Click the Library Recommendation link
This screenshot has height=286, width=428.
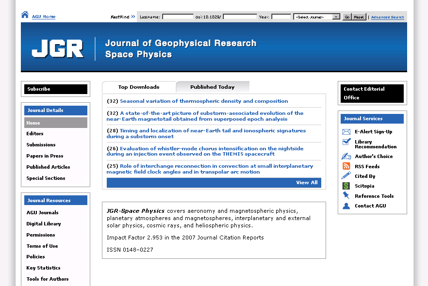376,144
